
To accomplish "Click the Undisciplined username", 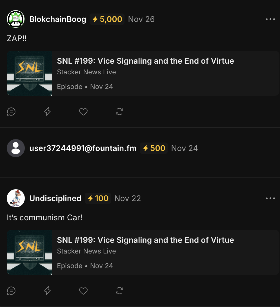I will coord(55,198).
